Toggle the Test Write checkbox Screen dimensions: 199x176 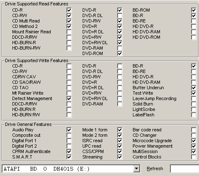tap(194, 93)
